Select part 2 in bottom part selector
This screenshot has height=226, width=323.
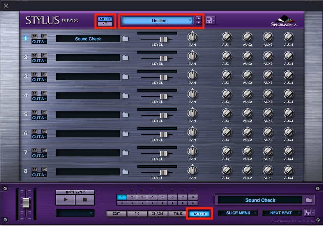132,197
